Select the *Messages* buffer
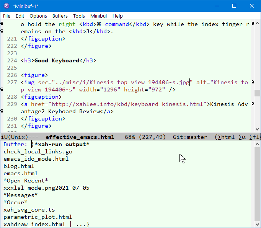This screenshot has height=228, width=261. click(x=21, y=195)
